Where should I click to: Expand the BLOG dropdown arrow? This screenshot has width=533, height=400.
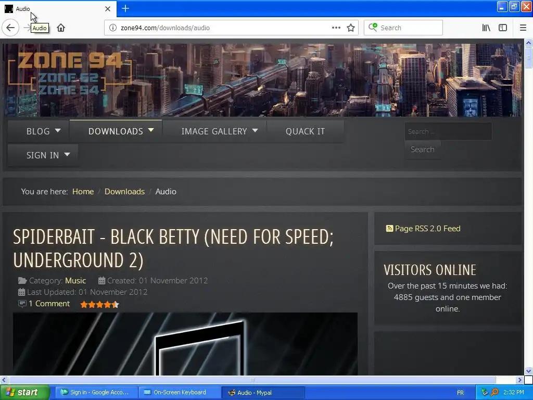click(58, 130)
